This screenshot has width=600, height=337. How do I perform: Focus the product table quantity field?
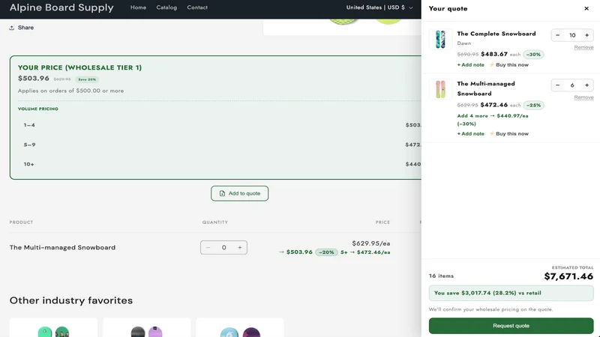tap(223, 248)
